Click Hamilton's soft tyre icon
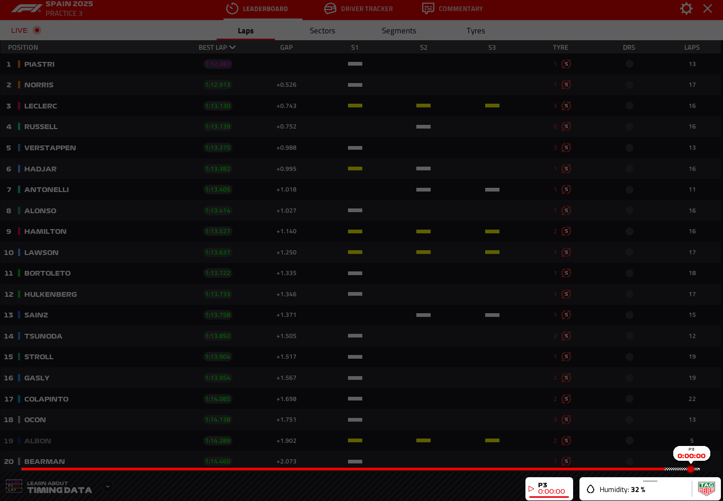Viewport: 723px width, 501px height. (566, 231)
